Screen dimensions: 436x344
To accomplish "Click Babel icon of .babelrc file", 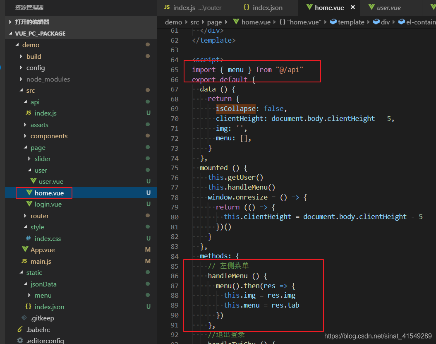I will click(x=20, y=329).
